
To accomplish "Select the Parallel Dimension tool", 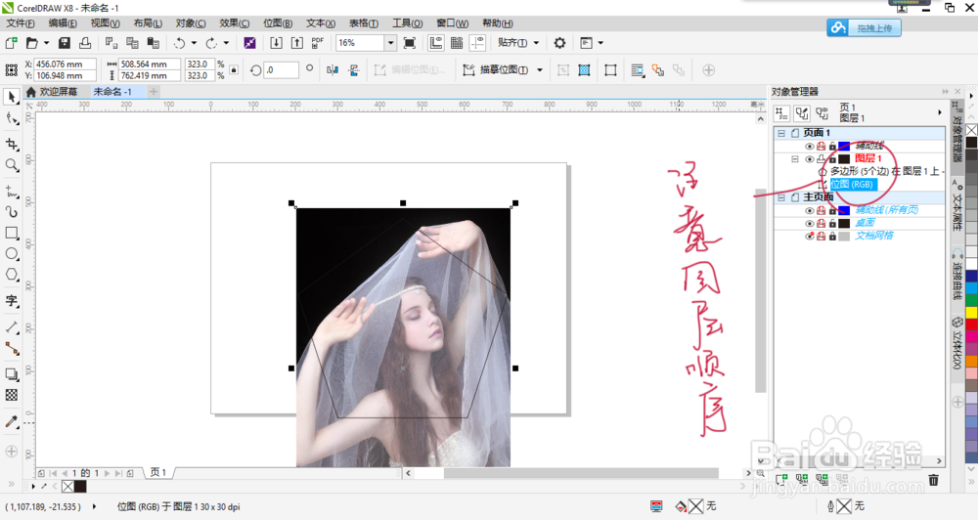I will [11, 327].
